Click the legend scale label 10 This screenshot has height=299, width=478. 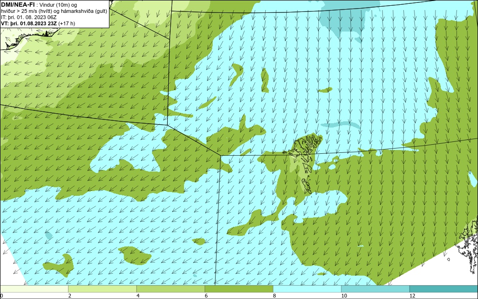[x=344, y=296]
